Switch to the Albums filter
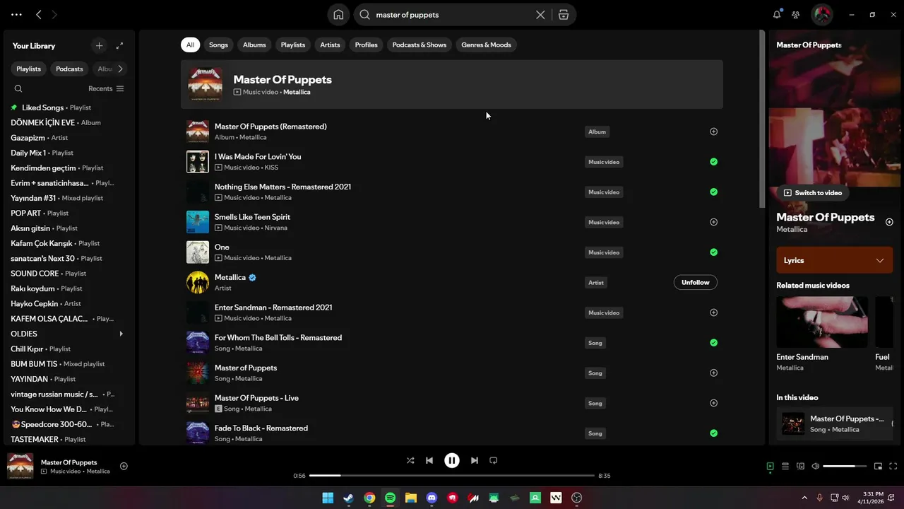 click(254, 45)
